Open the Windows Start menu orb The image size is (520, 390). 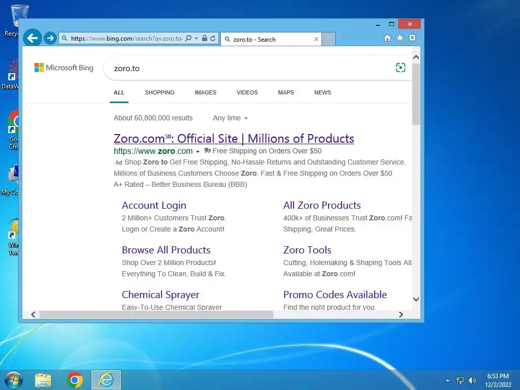[x=13, y=380]
